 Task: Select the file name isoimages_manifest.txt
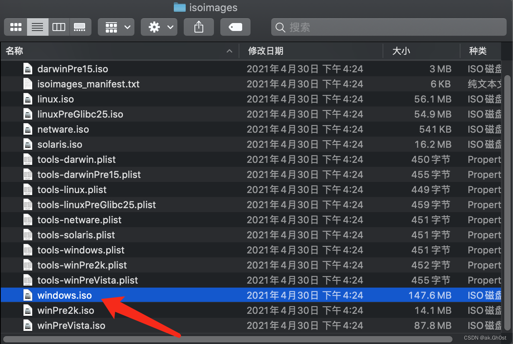(88, 84)
